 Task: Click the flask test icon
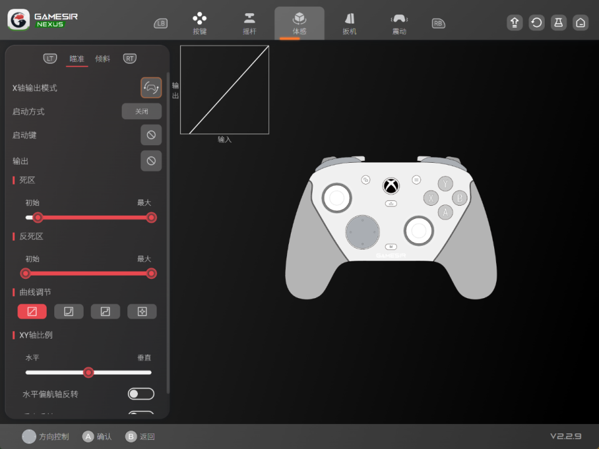558,23
